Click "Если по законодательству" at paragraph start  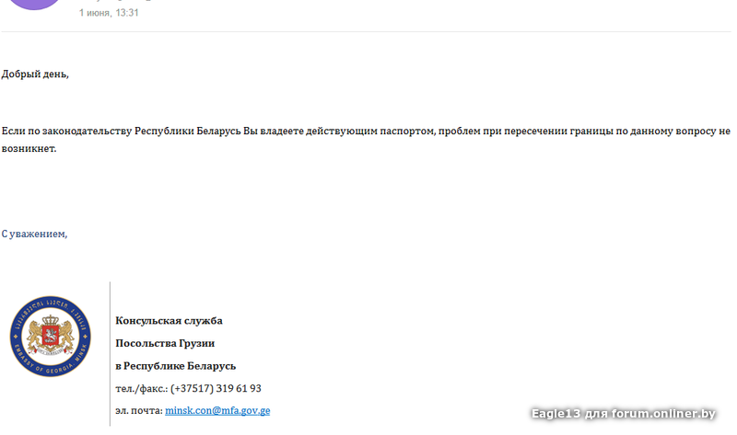coord(66,132)
